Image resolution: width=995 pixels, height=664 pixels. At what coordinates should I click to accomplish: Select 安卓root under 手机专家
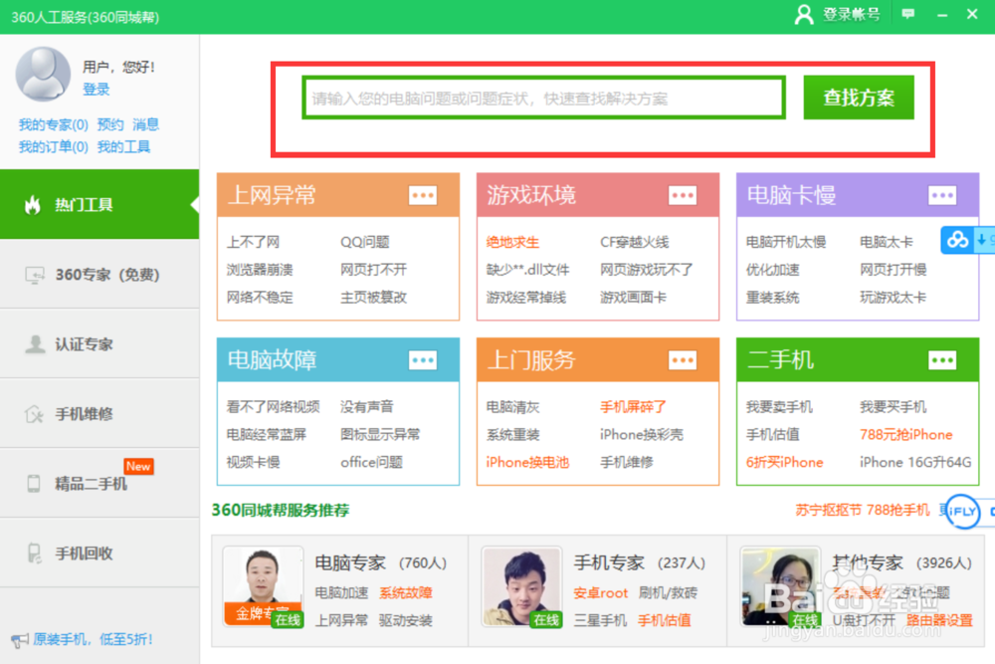(x=600, y=593)
